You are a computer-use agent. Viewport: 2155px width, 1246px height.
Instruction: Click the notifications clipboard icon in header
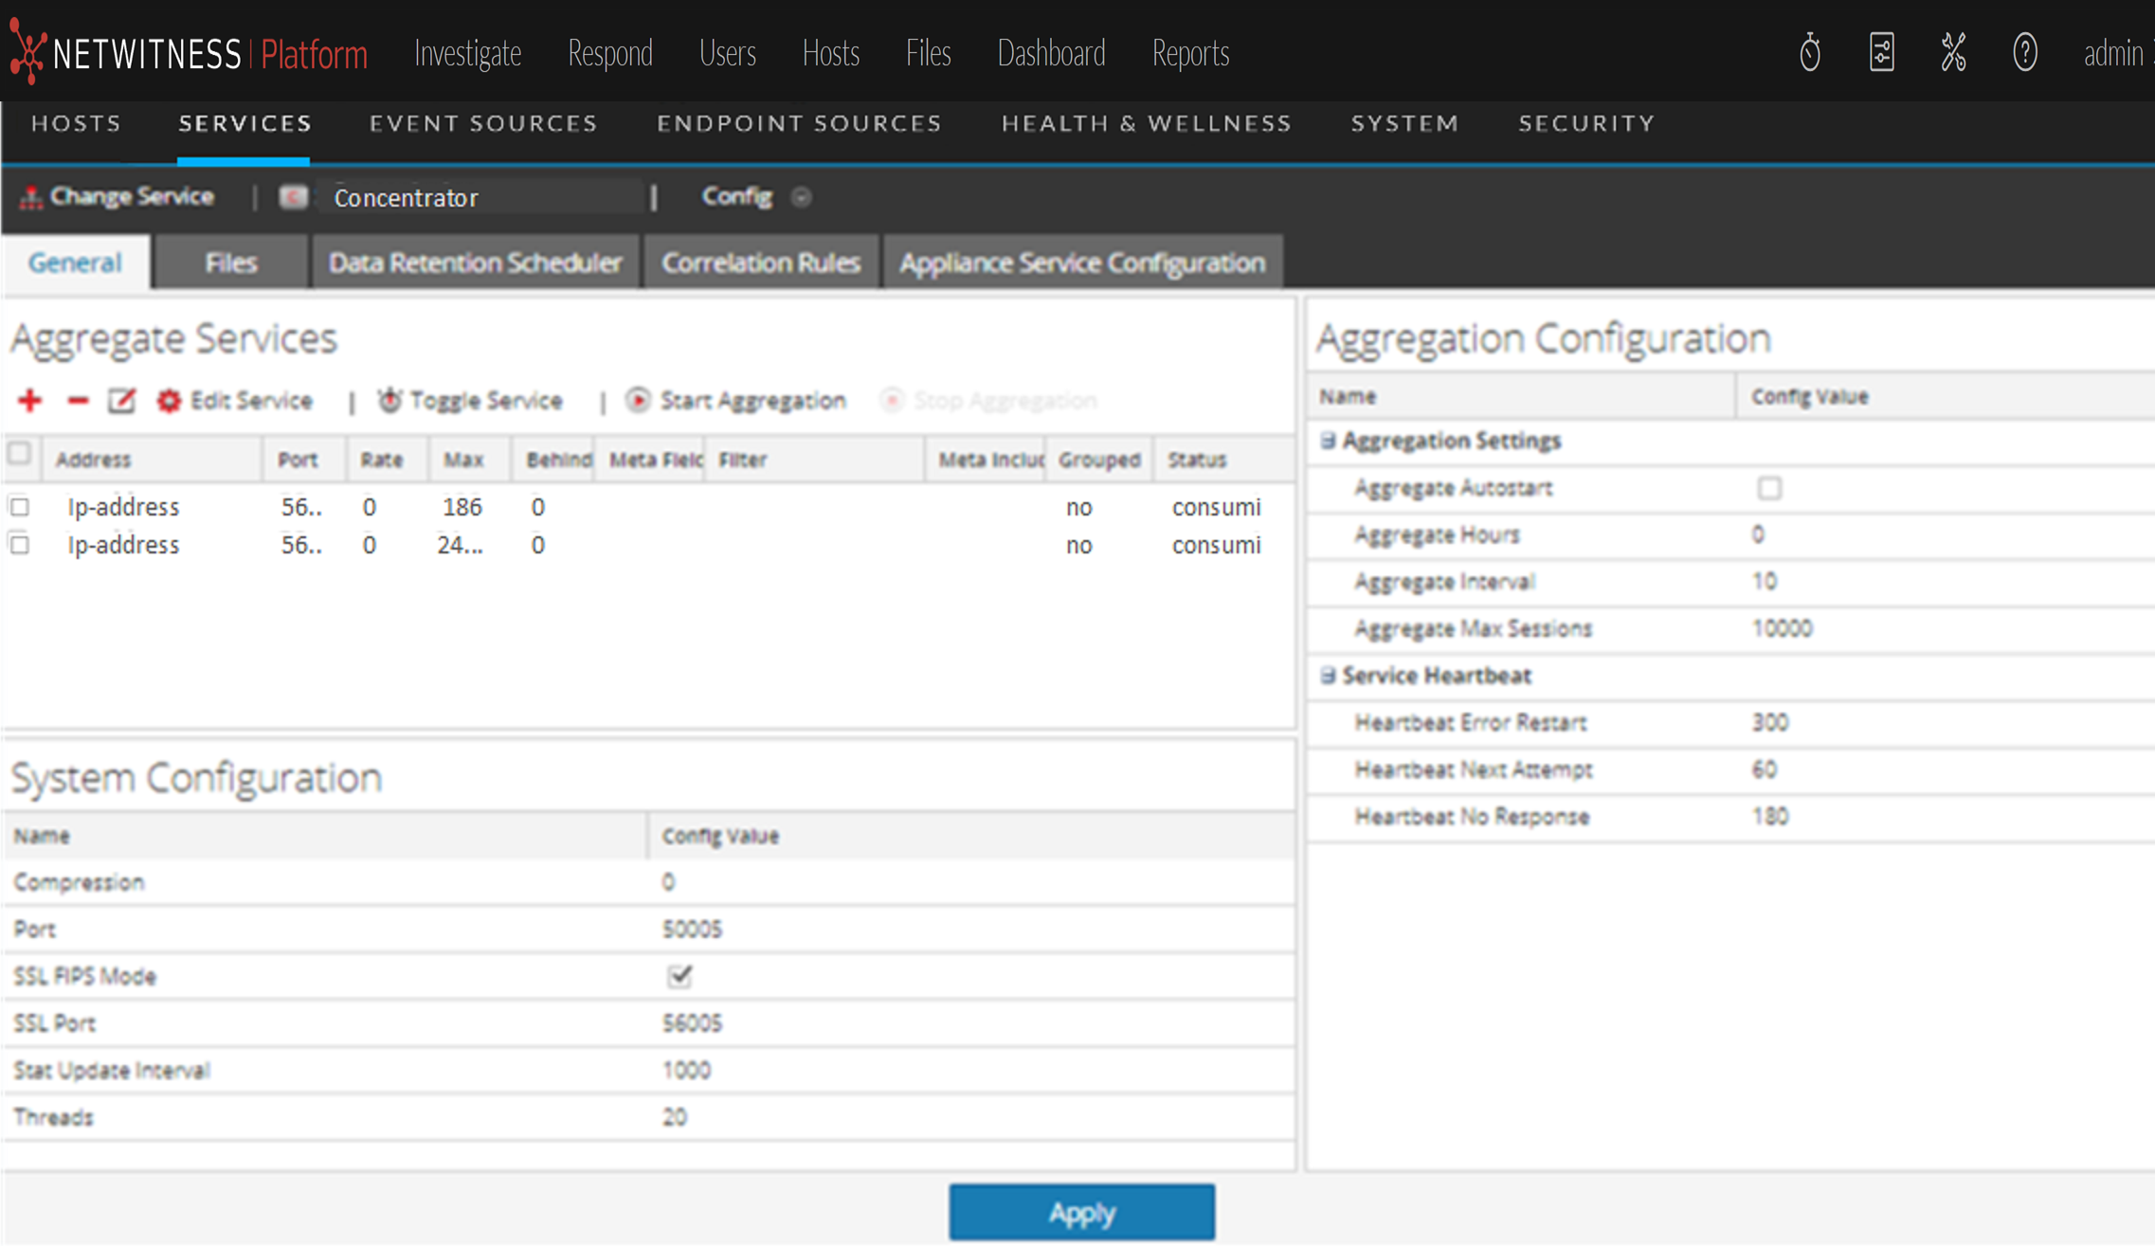[1882, 53]
